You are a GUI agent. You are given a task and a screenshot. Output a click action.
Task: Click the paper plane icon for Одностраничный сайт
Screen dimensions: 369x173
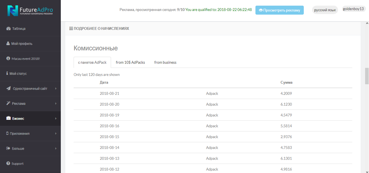coord(8,88)
